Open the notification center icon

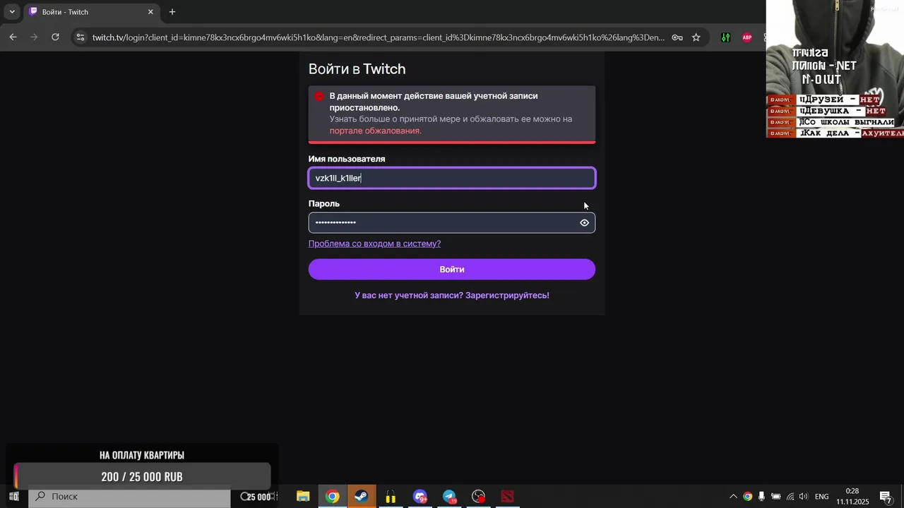pyautogui.click(x=886, y=497)
